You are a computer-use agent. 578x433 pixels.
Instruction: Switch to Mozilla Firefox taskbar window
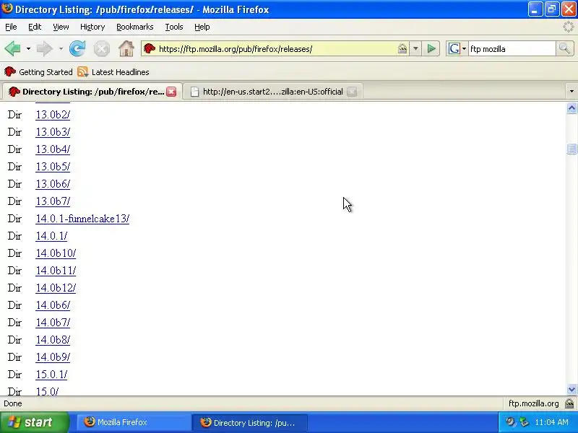(x=134, y=422)
